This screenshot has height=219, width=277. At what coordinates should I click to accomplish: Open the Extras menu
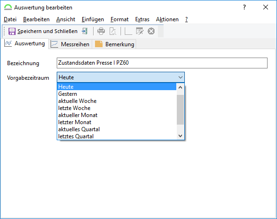click(x=142, y=19)
